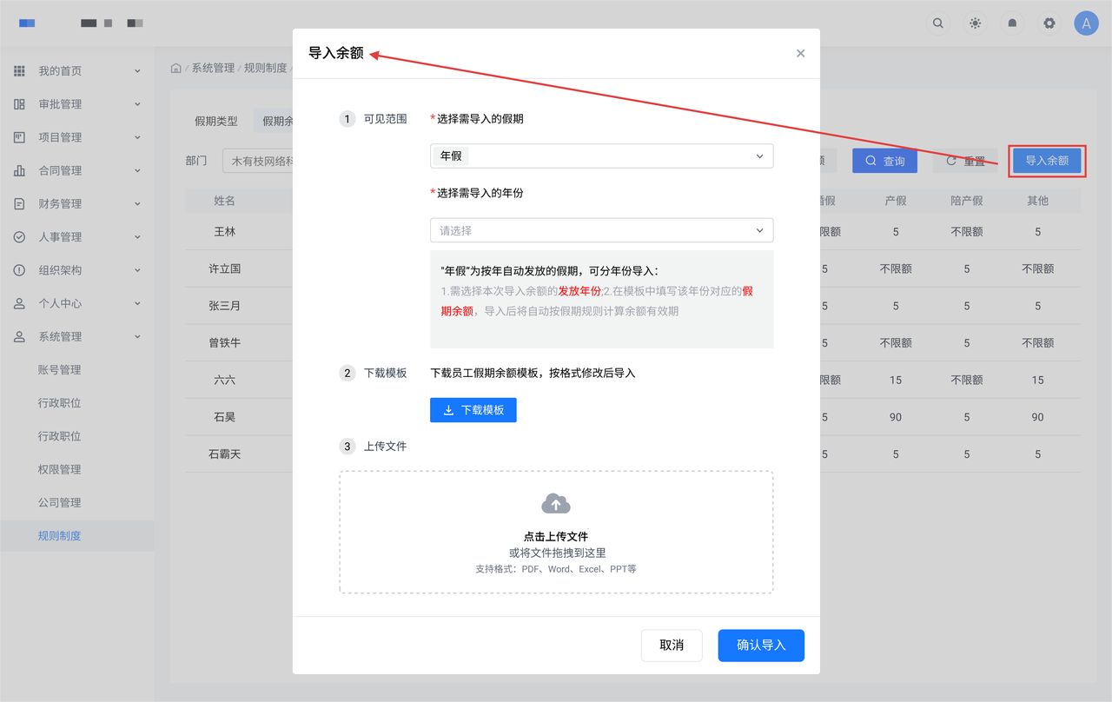
Task: Open the 选择需导入的假期 dropdown
Action: pos(601,156)
